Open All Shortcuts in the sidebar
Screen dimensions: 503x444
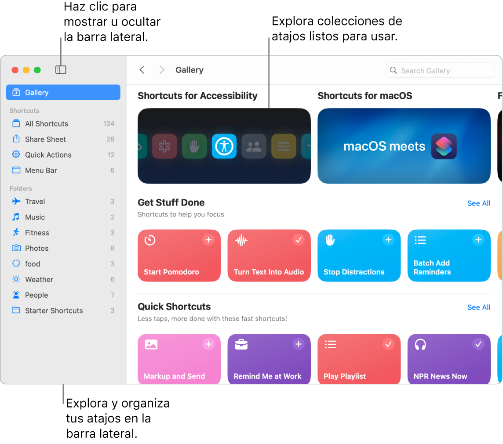(x=63, y=124)
